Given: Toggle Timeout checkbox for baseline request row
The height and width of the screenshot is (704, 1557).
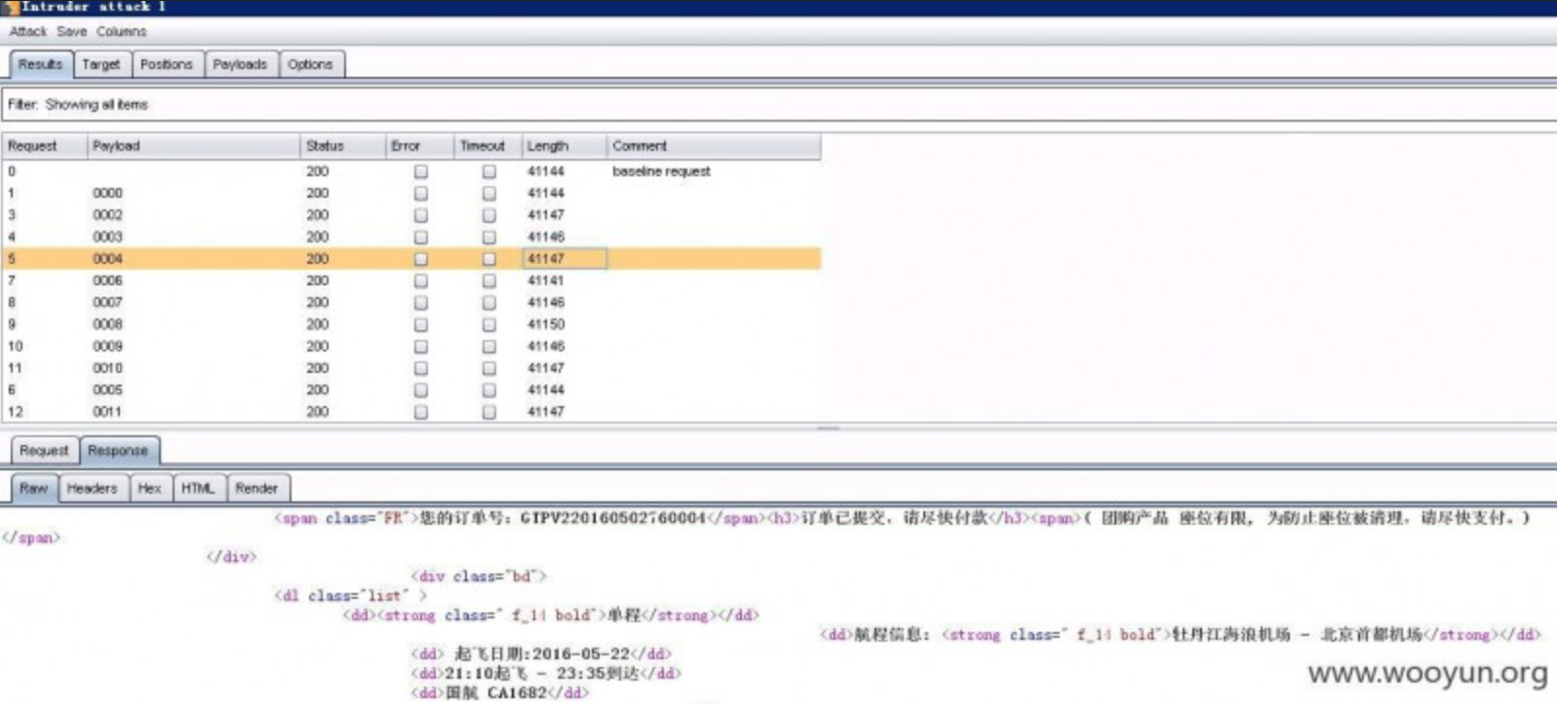Looking at the screenshot, I should [488, 171].
